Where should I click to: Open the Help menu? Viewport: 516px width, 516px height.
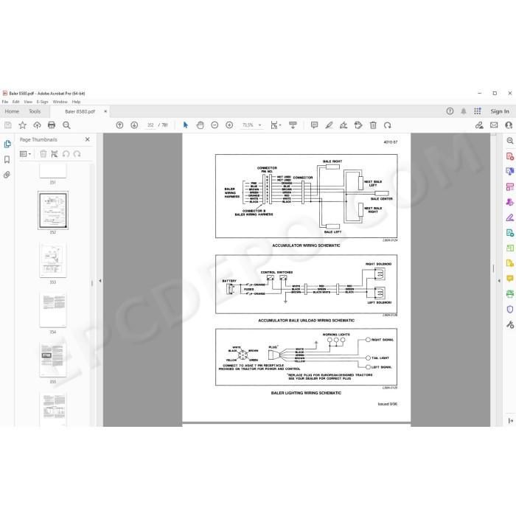point(76,102)
